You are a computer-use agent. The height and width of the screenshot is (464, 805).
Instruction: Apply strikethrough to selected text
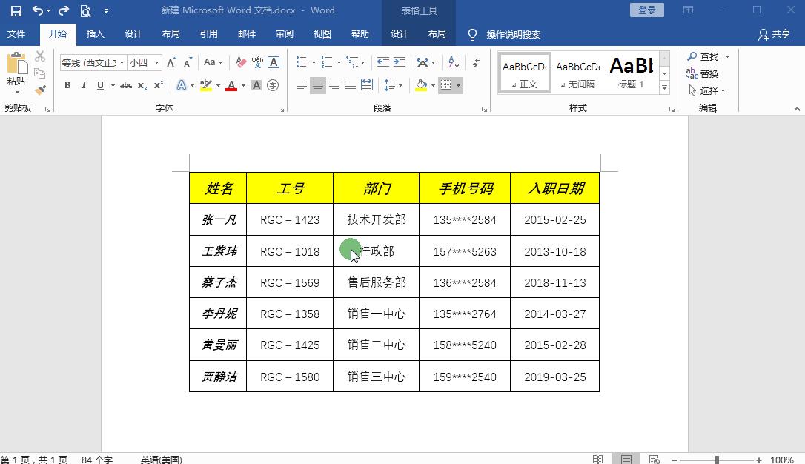pyautogui.click(x=127, y=85)
